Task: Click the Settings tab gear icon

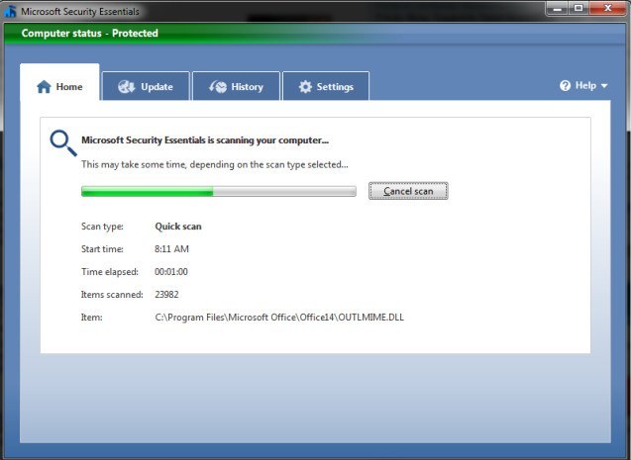Action: [x=305, y=87]
